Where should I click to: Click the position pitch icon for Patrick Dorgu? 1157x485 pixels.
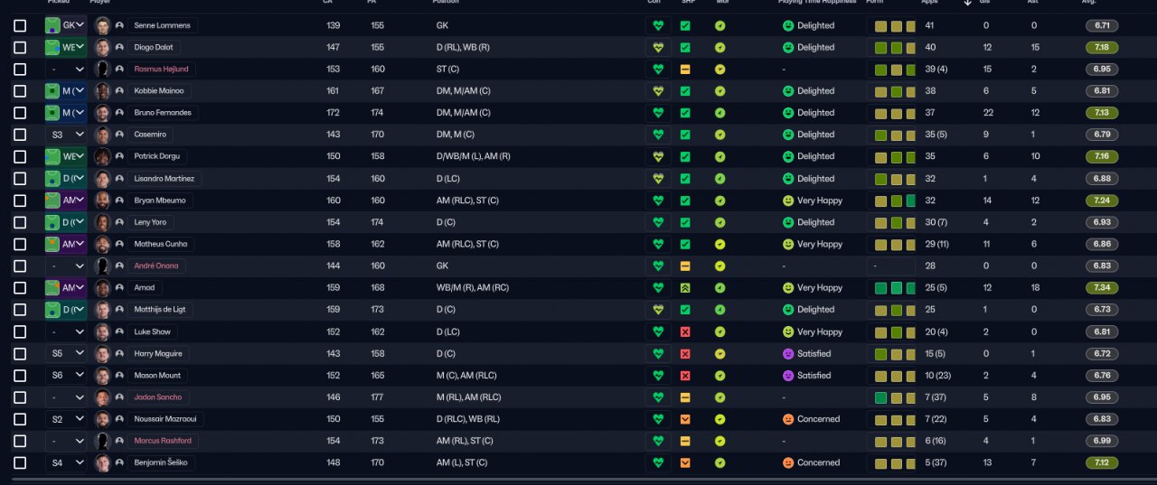tap(53, 156)
